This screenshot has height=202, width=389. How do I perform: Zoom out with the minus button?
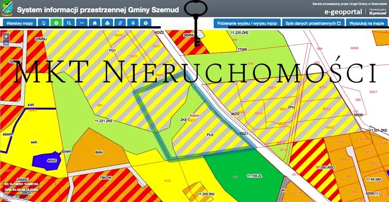[5, 43]
